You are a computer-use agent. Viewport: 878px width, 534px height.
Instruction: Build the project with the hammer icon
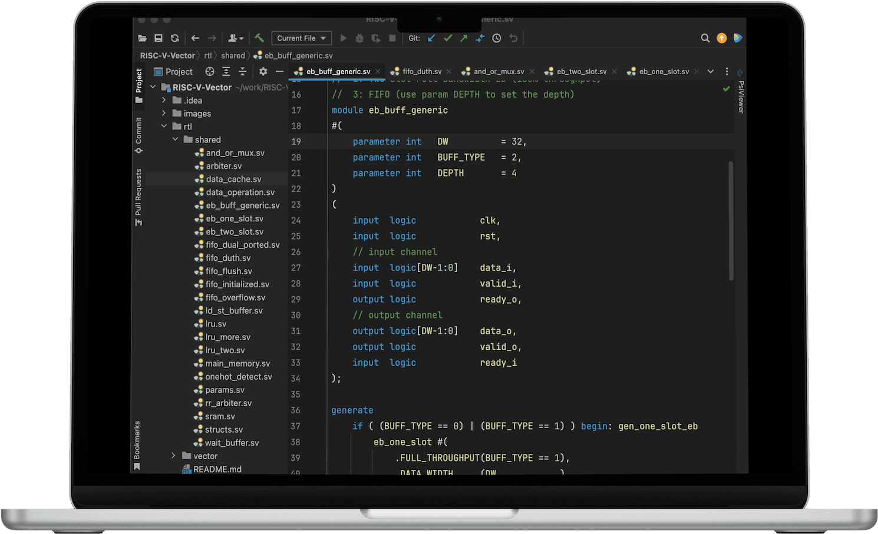click(259, 38)
